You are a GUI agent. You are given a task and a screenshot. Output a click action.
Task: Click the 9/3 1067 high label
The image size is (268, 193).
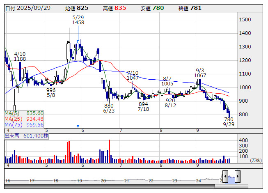[x=200, y=73]
